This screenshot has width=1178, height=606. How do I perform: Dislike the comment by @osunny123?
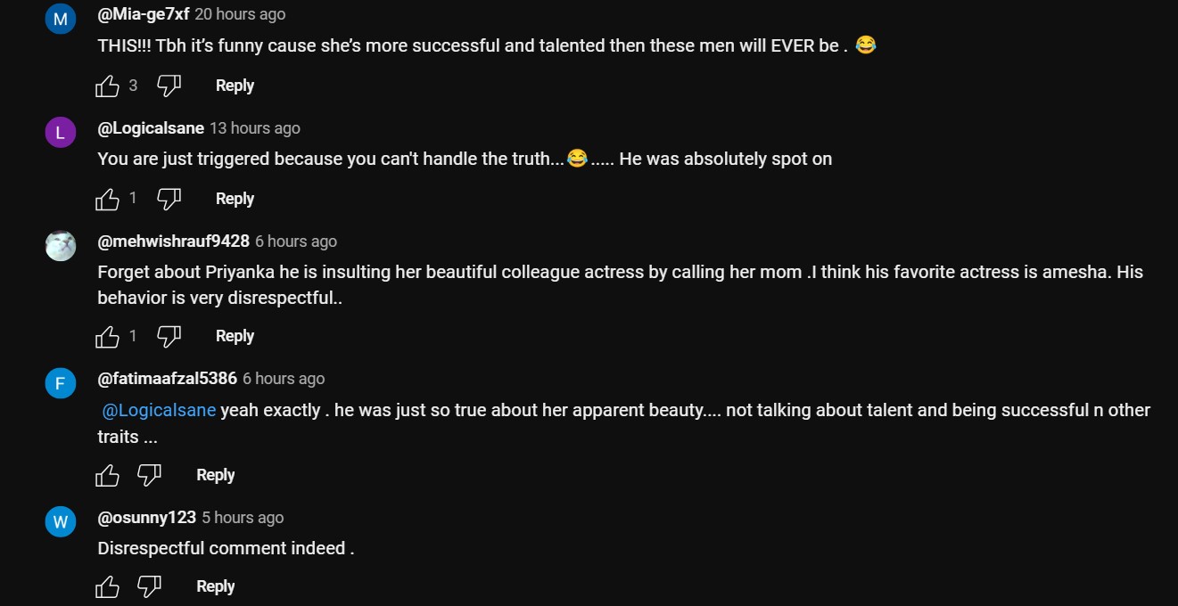(x=149, y=586)
